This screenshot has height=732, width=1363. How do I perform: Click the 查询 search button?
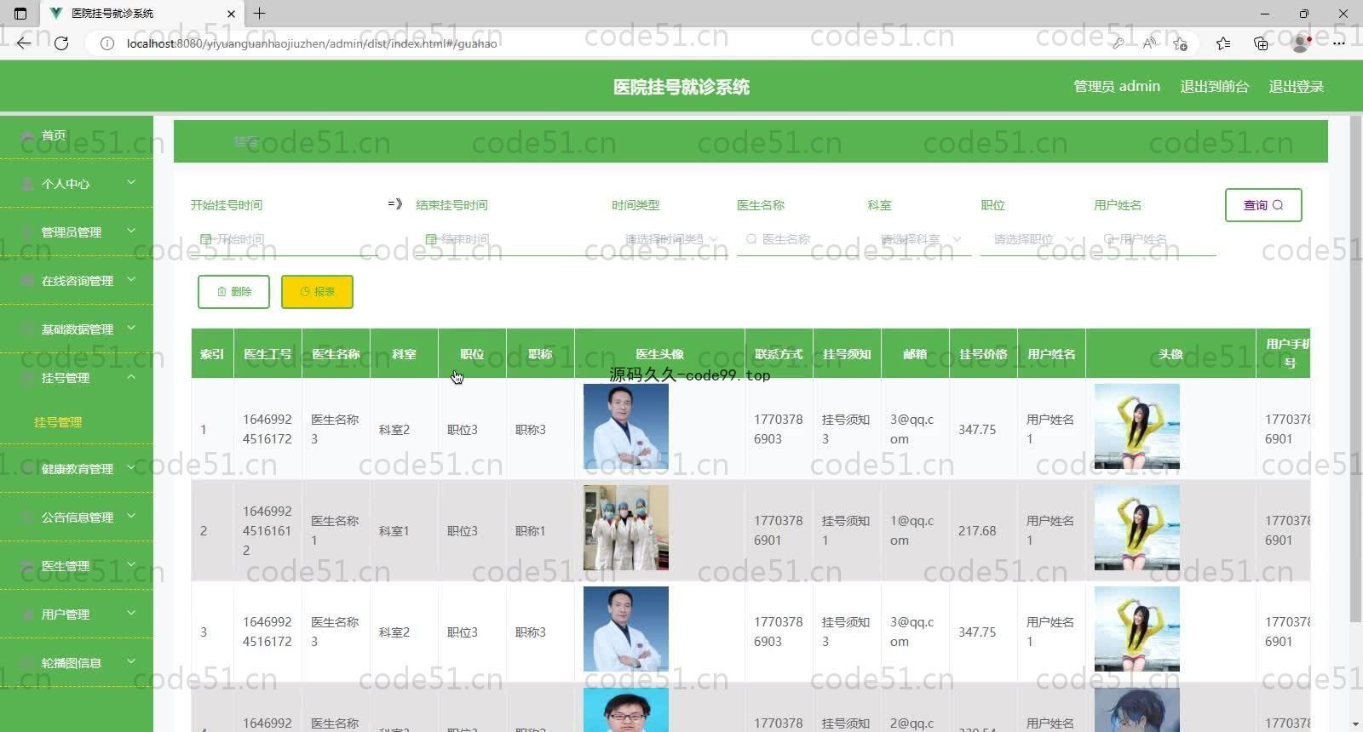click(1263, 205)
